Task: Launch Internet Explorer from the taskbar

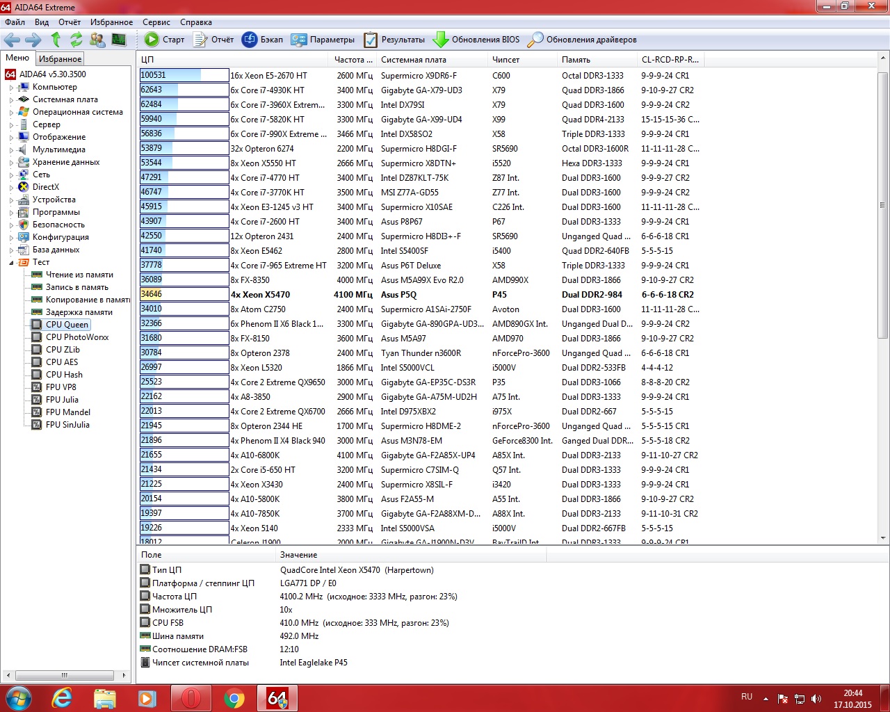Action: [62, 698]
